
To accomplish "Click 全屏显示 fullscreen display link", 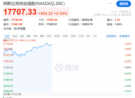I will (124, 36).
